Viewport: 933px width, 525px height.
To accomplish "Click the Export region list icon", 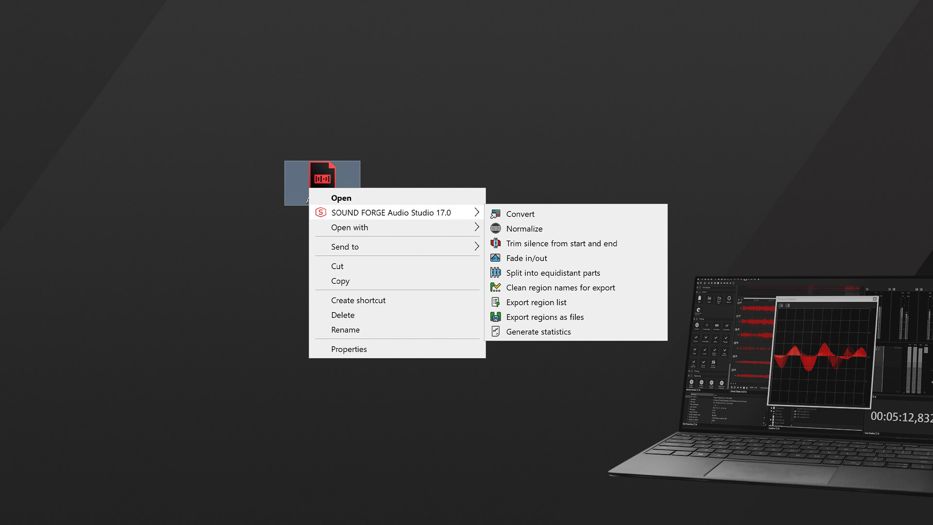I will click(496, 302).
